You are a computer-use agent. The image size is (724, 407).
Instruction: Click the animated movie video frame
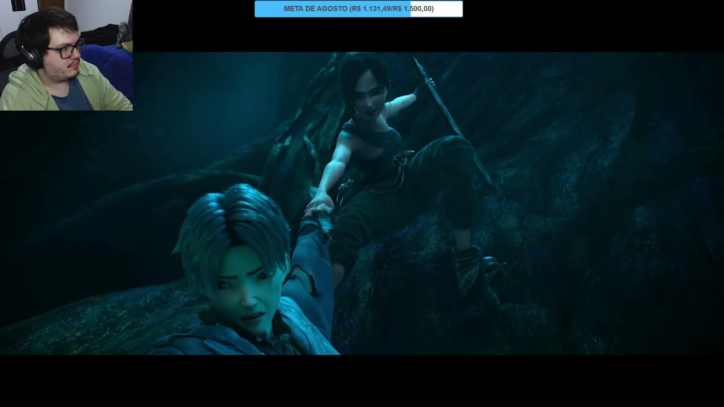tap(362, 203)
